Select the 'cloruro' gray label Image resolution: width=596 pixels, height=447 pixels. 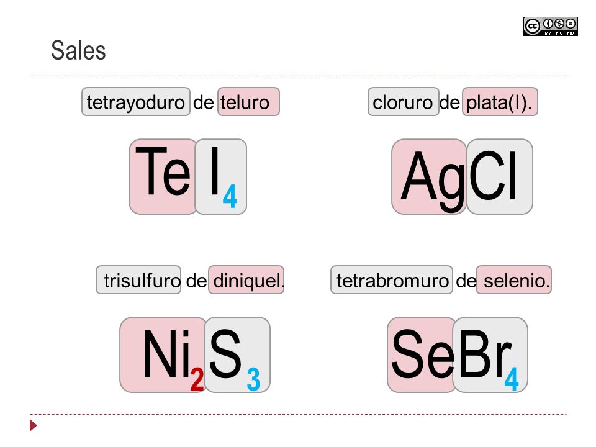404,101
